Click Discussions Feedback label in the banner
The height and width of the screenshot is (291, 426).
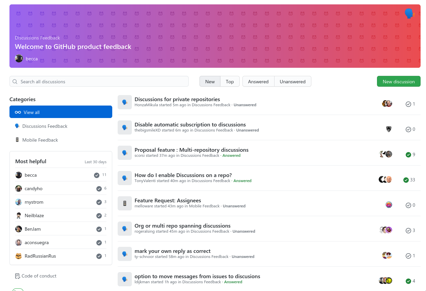pos(37,38)
